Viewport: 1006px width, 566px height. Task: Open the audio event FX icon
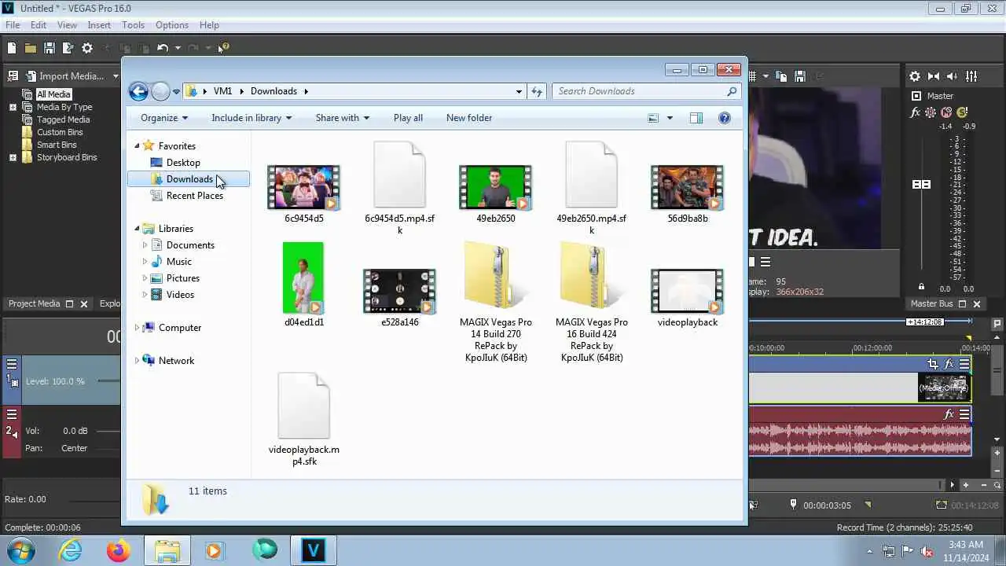point(949,414)
